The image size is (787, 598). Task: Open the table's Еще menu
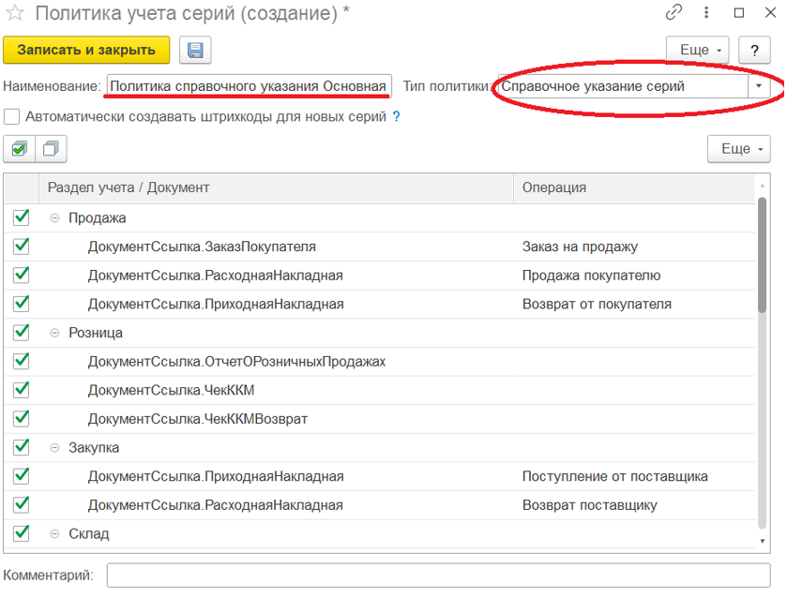coord(738,149)
